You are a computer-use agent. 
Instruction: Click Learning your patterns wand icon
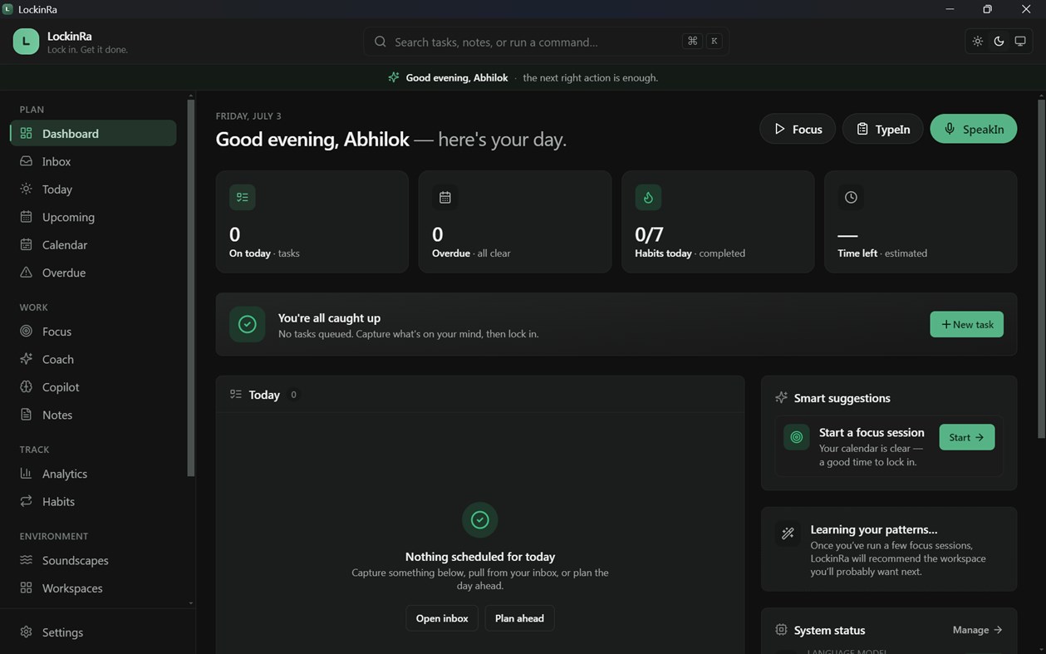point(788,534)
